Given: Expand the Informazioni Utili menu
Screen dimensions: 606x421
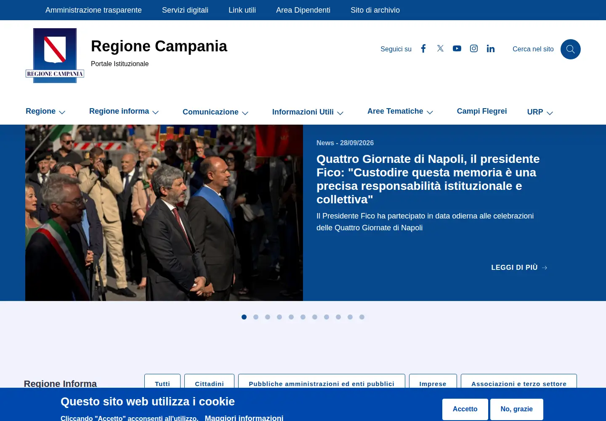Looking at the screenshot, I should (308, 112).
